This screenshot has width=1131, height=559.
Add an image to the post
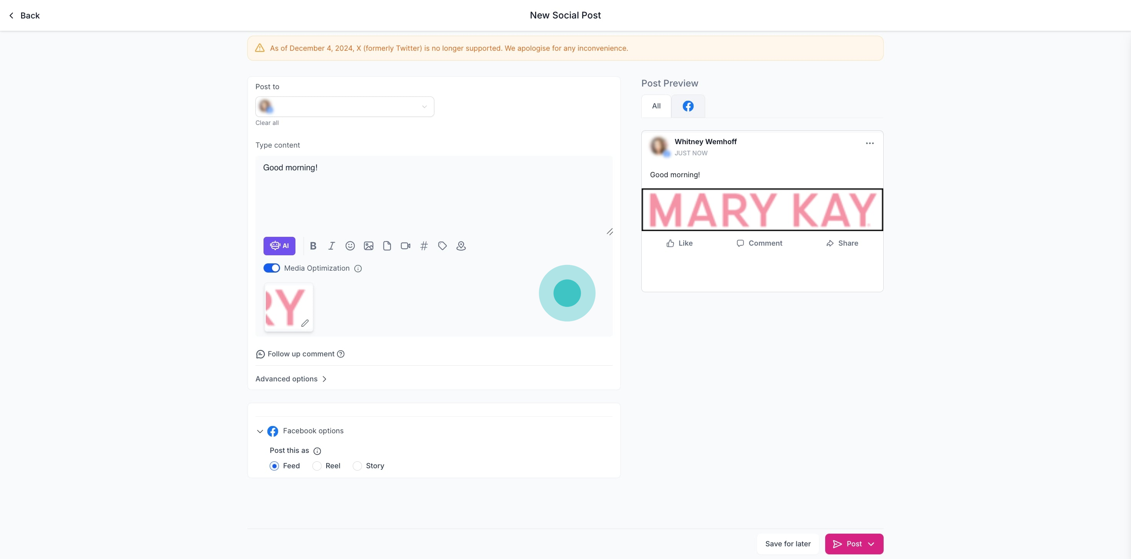[369, 246]
